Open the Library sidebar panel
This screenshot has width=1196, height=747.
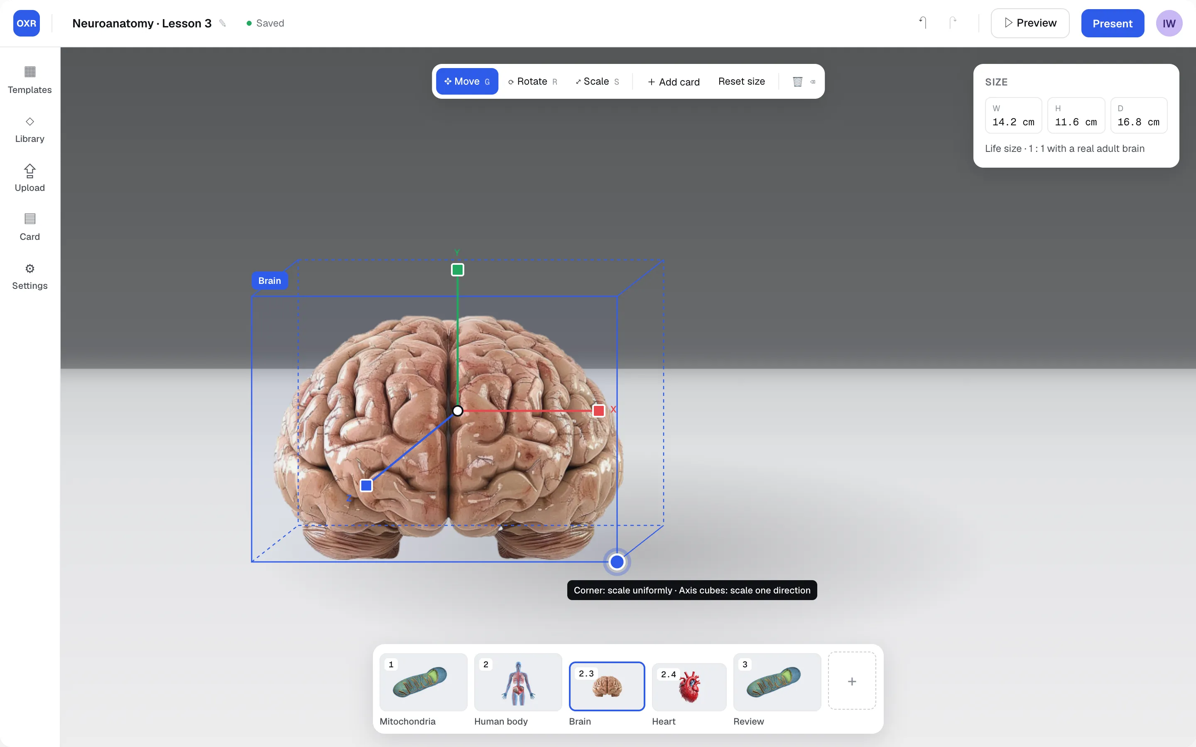[29, 129]
